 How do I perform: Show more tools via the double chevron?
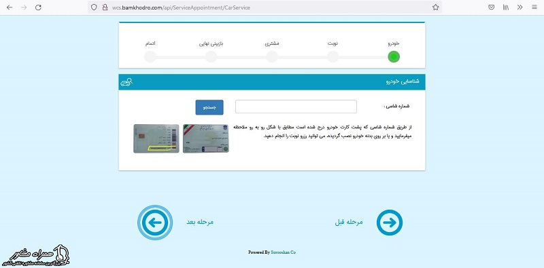coord(520,7)
